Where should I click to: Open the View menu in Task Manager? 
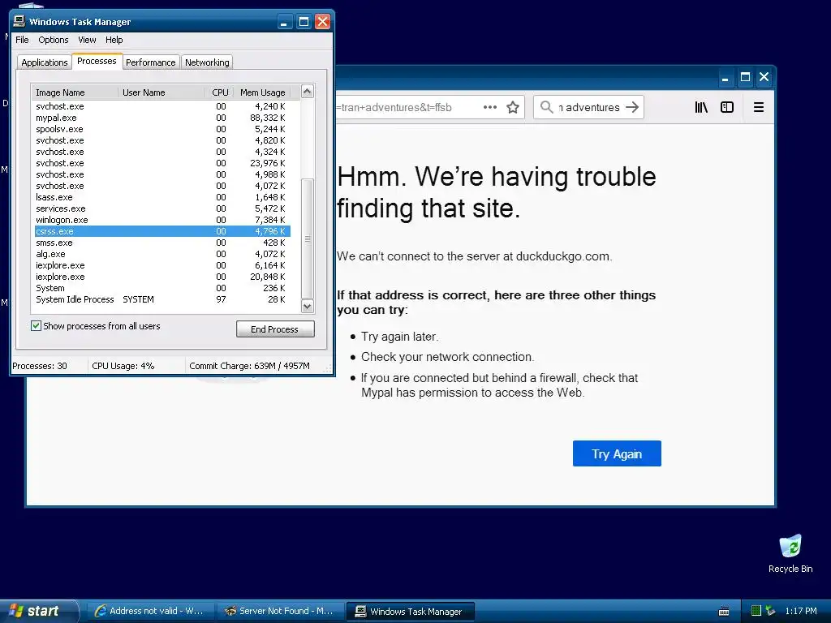(87, 40)
